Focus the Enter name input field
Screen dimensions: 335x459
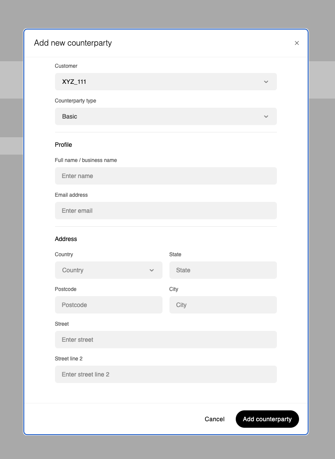166,176
